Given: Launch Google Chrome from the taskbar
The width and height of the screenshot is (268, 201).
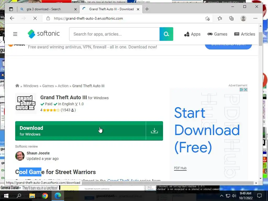Looking at the screenshot, I should tap(45, 196).
